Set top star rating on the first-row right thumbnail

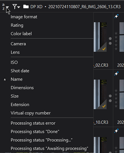pyautogui.click(x=116, y=33)
